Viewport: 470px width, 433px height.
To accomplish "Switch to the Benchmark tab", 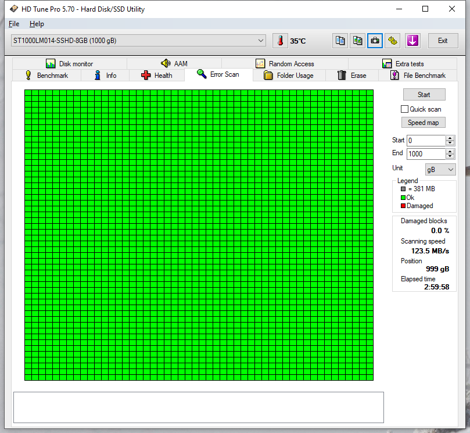I will [x=47, y=75].
